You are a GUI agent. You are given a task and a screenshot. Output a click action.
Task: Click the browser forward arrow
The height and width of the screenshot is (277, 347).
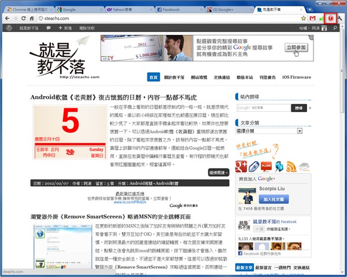pos(15,19)
